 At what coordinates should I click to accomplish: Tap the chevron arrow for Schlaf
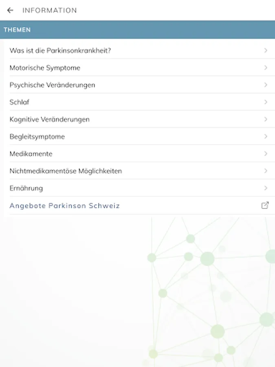266,102
